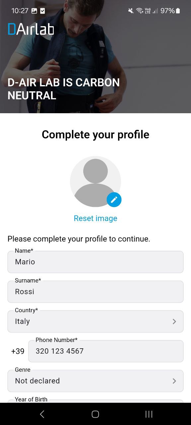Tap the DAirlab logo

pyautogui.click(x=31, y=29)
